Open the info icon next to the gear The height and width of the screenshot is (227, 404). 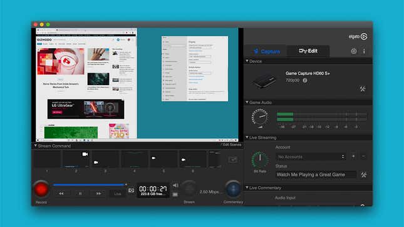tap(364, 51)
